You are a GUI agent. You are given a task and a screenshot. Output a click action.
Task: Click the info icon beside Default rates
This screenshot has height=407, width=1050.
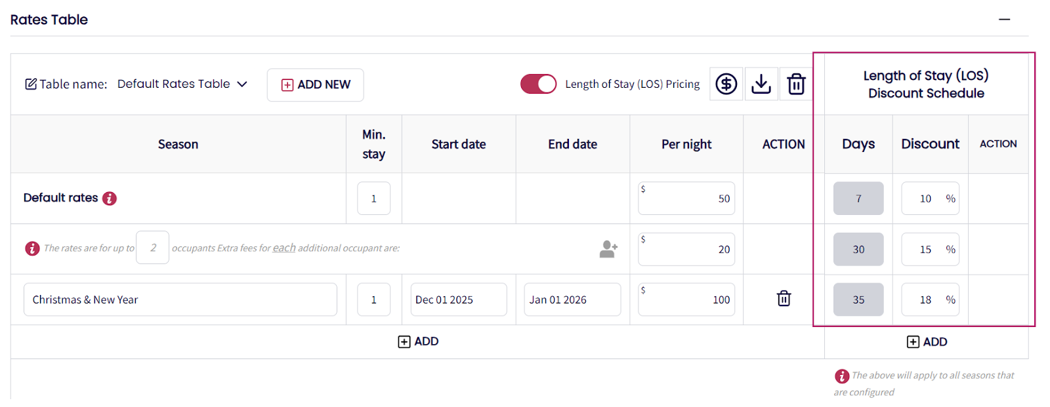tap(110, 198)
